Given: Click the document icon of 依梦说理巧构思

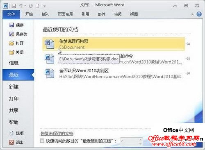Looking at the screenshot, I should pyautogui.click(x=49, y=44).
